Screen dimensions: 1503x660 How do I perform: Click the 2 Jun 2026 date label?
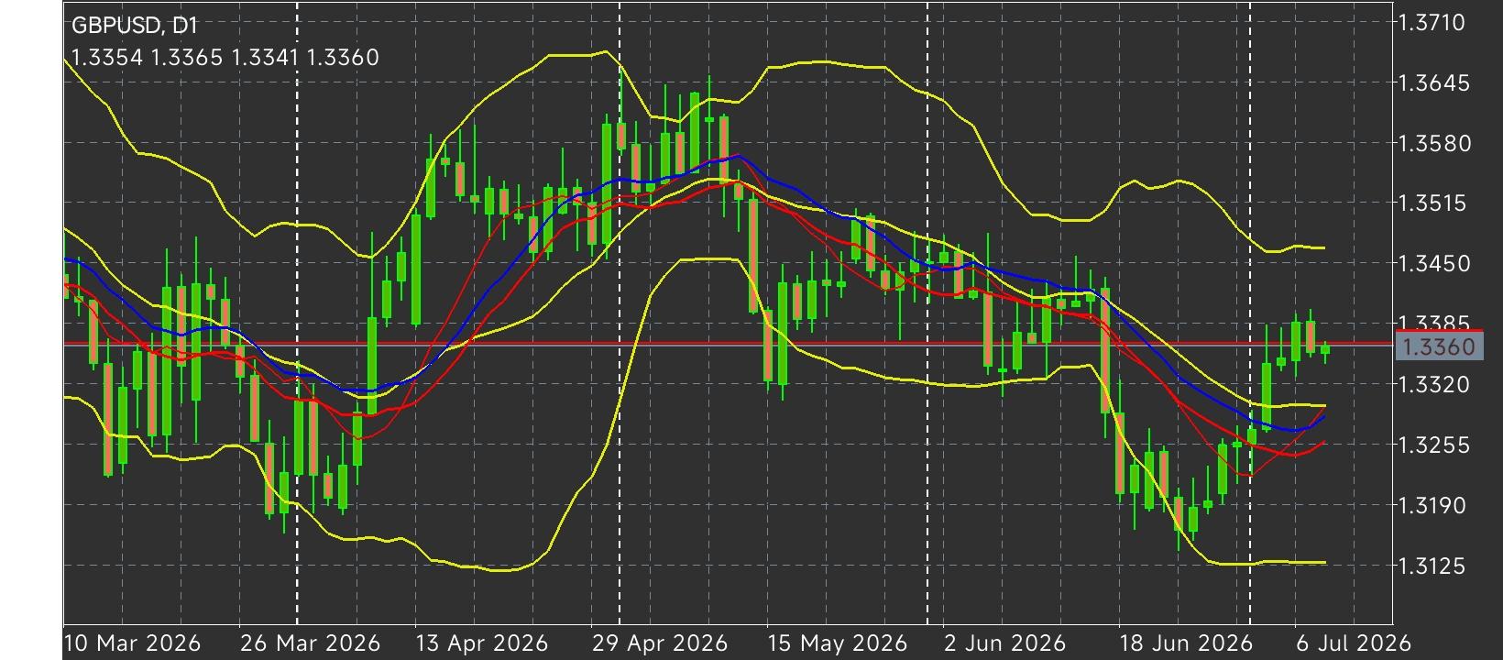tap(1005, 643)
